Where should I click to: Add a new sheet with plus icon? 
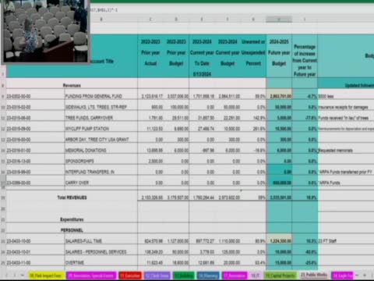click(x=365, y=275)
